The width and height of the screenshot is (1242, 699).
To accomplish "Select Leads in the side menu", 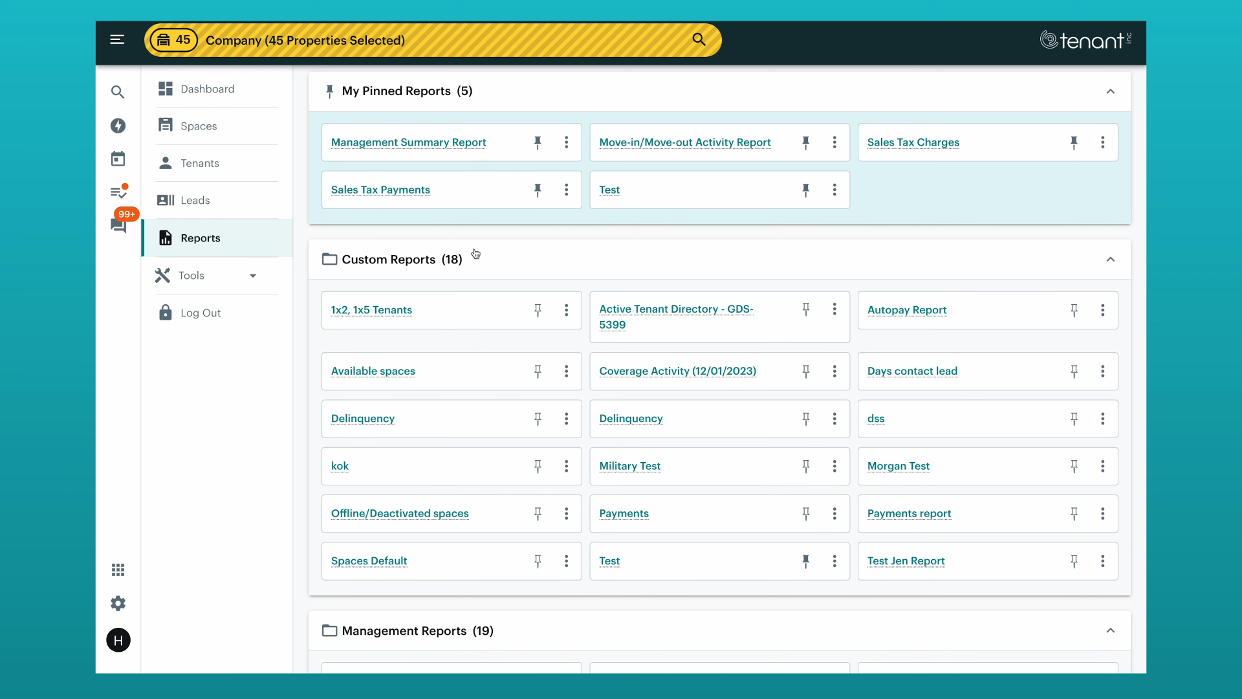I will 195,201.
